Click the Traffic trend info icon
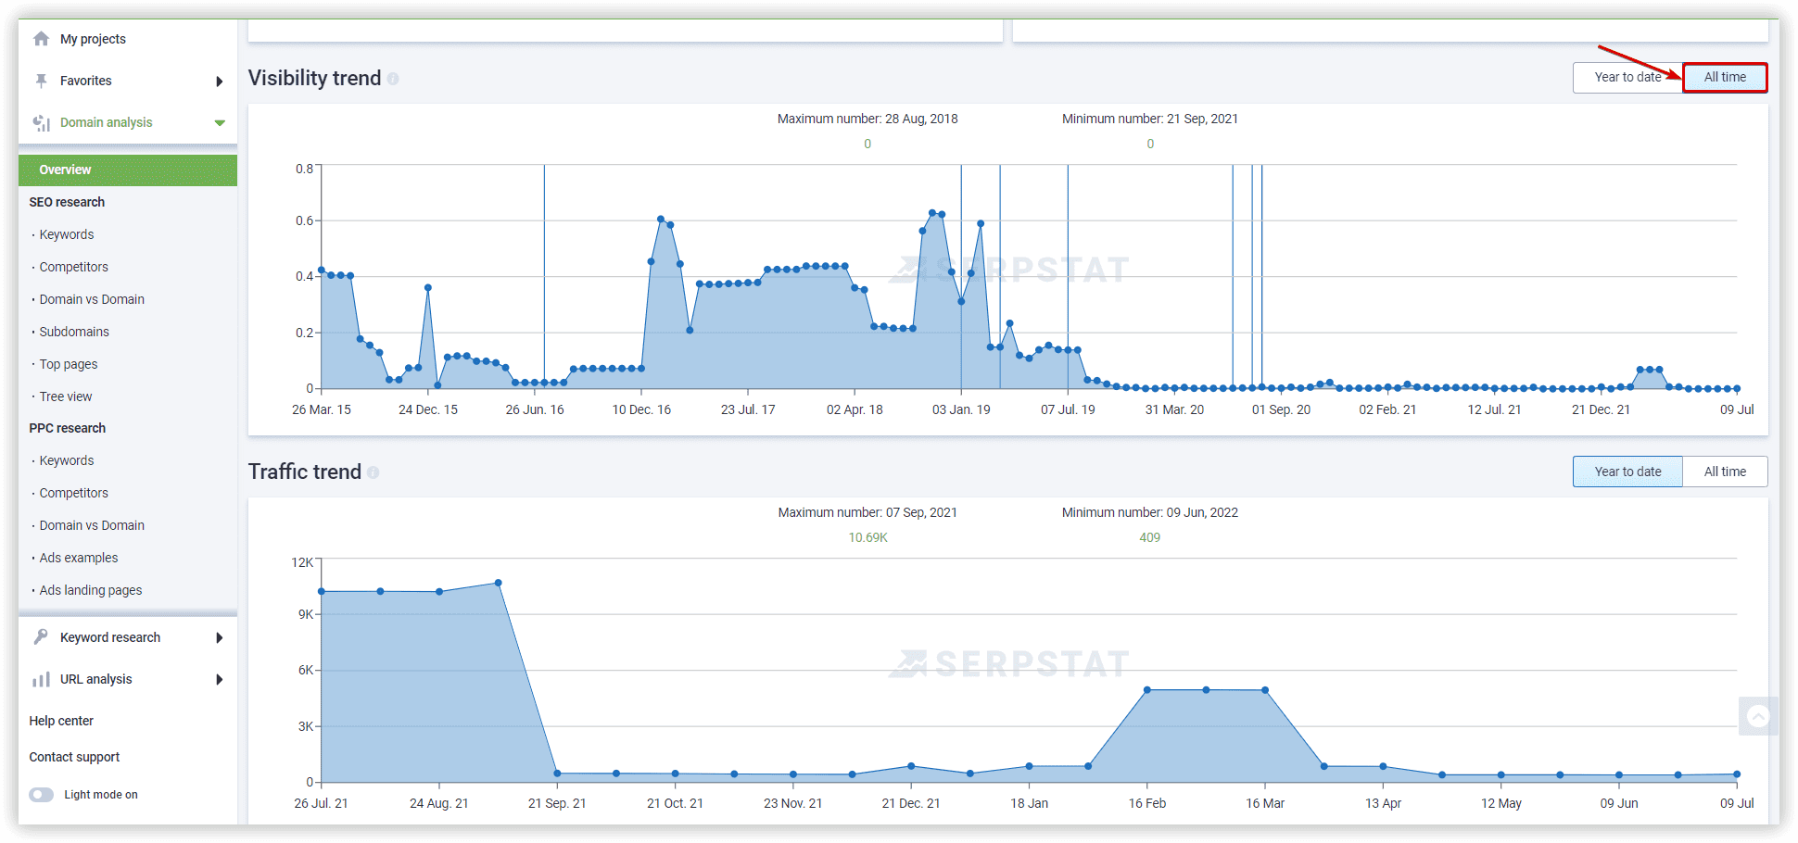The width and height of the screenshot is (1798, 843). pyautogui.click(x=373, y=472)
